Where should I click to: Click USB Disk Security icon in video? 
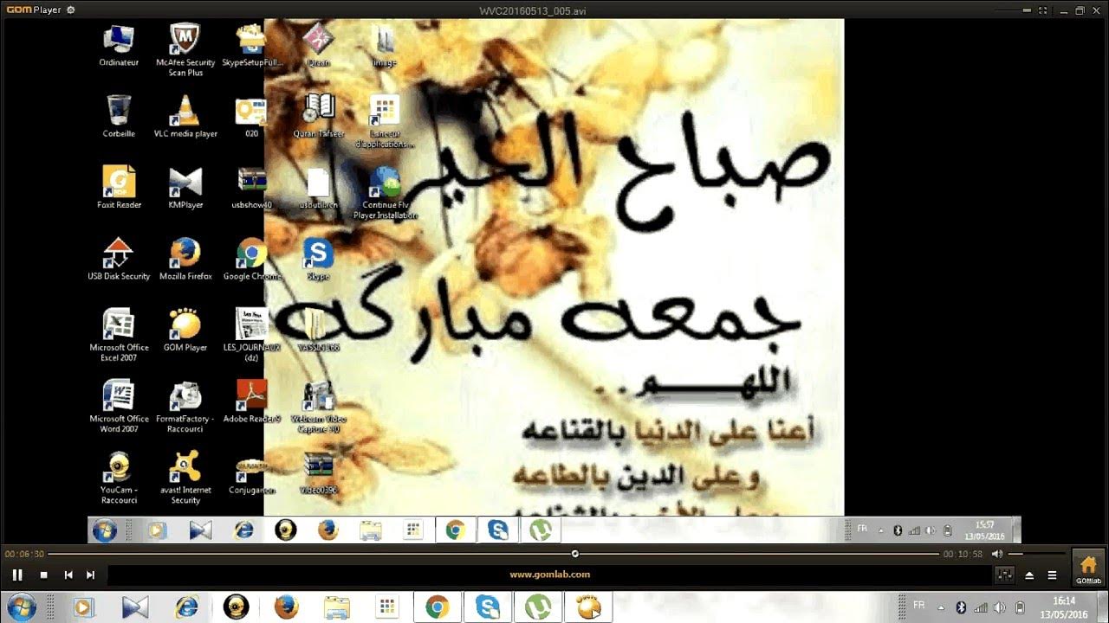coord(119,260)
